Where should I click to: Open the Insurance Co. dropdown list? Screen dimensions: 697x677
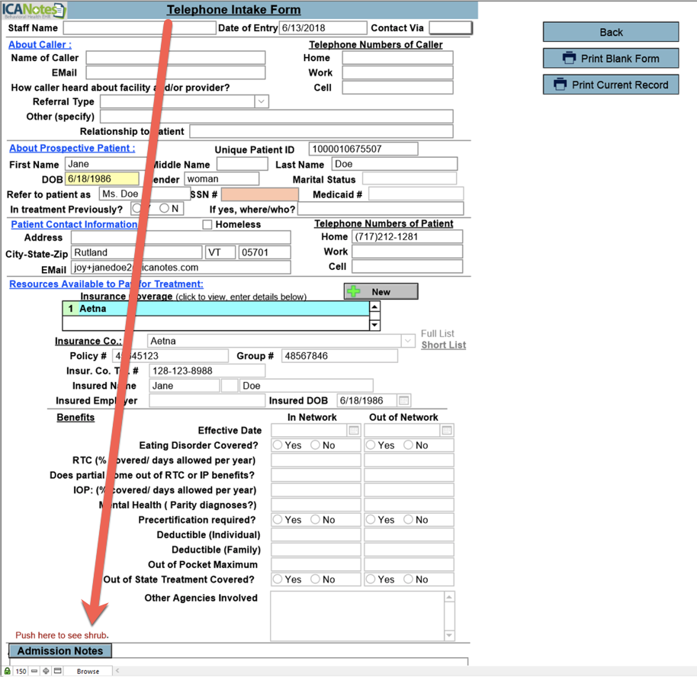(x=408, y=341)
